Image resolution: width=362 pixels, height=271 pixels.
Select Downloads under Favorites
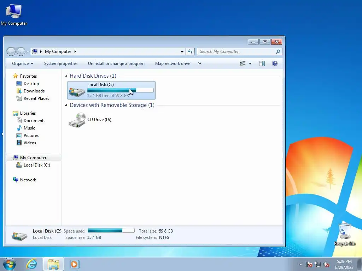[34, 91]
